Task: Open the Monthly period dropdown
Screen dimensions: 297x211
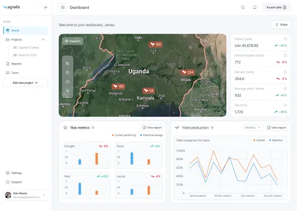Action: [x=253, y=128]
